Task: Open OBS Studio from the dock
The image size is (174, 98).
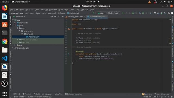Action: (5, 84)
